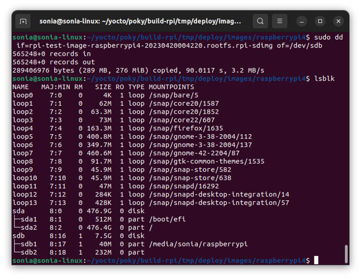Click '/snap/gnome-3-38-2004/112' mountpoint
The width and height of the screenshot is (361, 278).
click(x=200, y=137)
